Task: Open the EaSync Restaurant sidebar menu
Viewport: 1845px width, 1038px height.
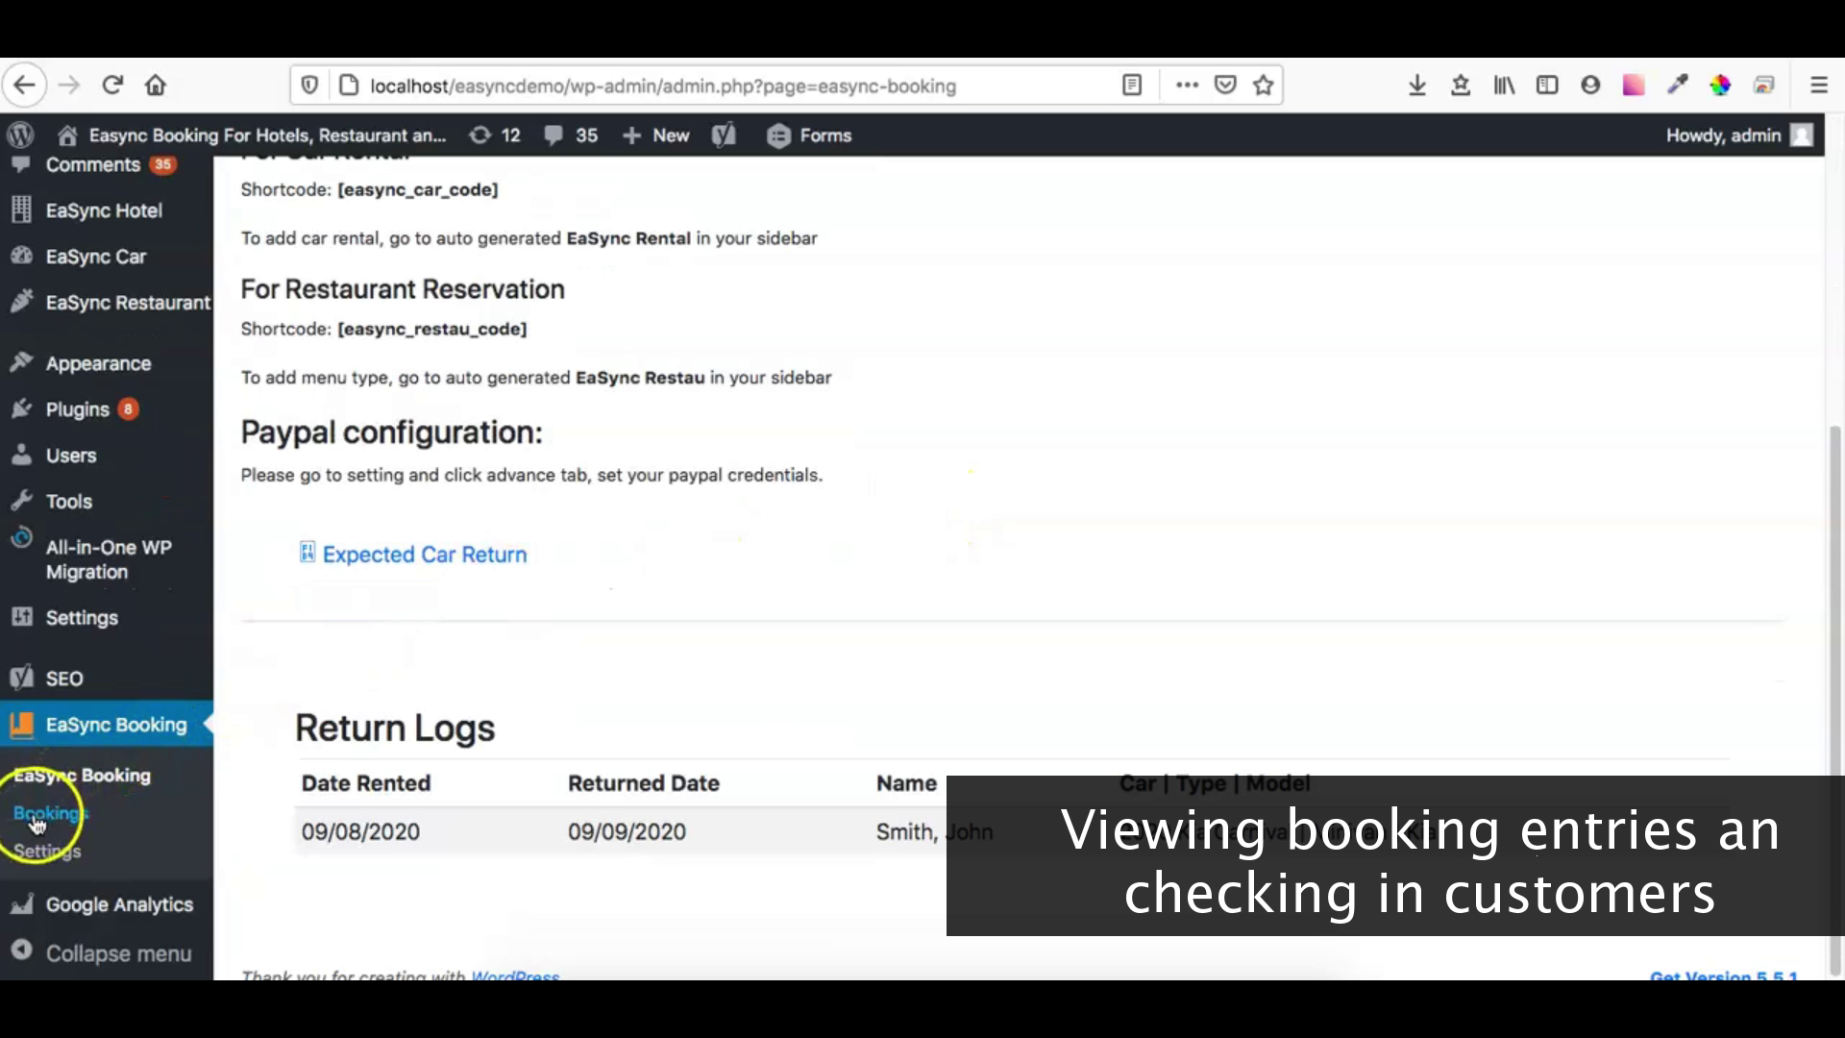Action: pyautogui.click(x=128, y=302)
